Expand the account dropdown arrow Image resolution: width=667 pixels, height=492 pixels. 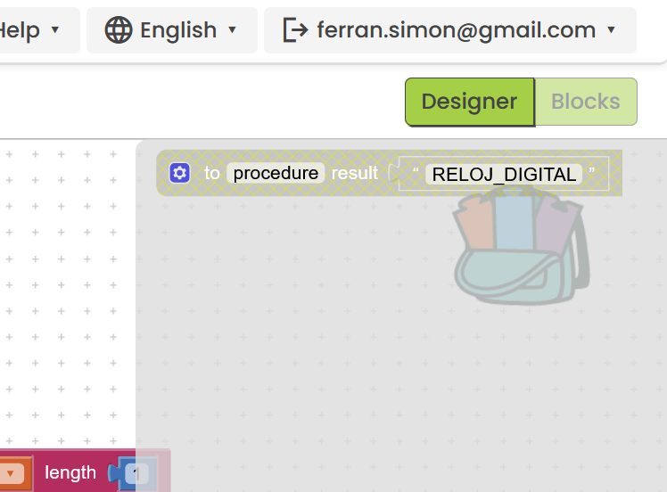[x=611, y=30]
